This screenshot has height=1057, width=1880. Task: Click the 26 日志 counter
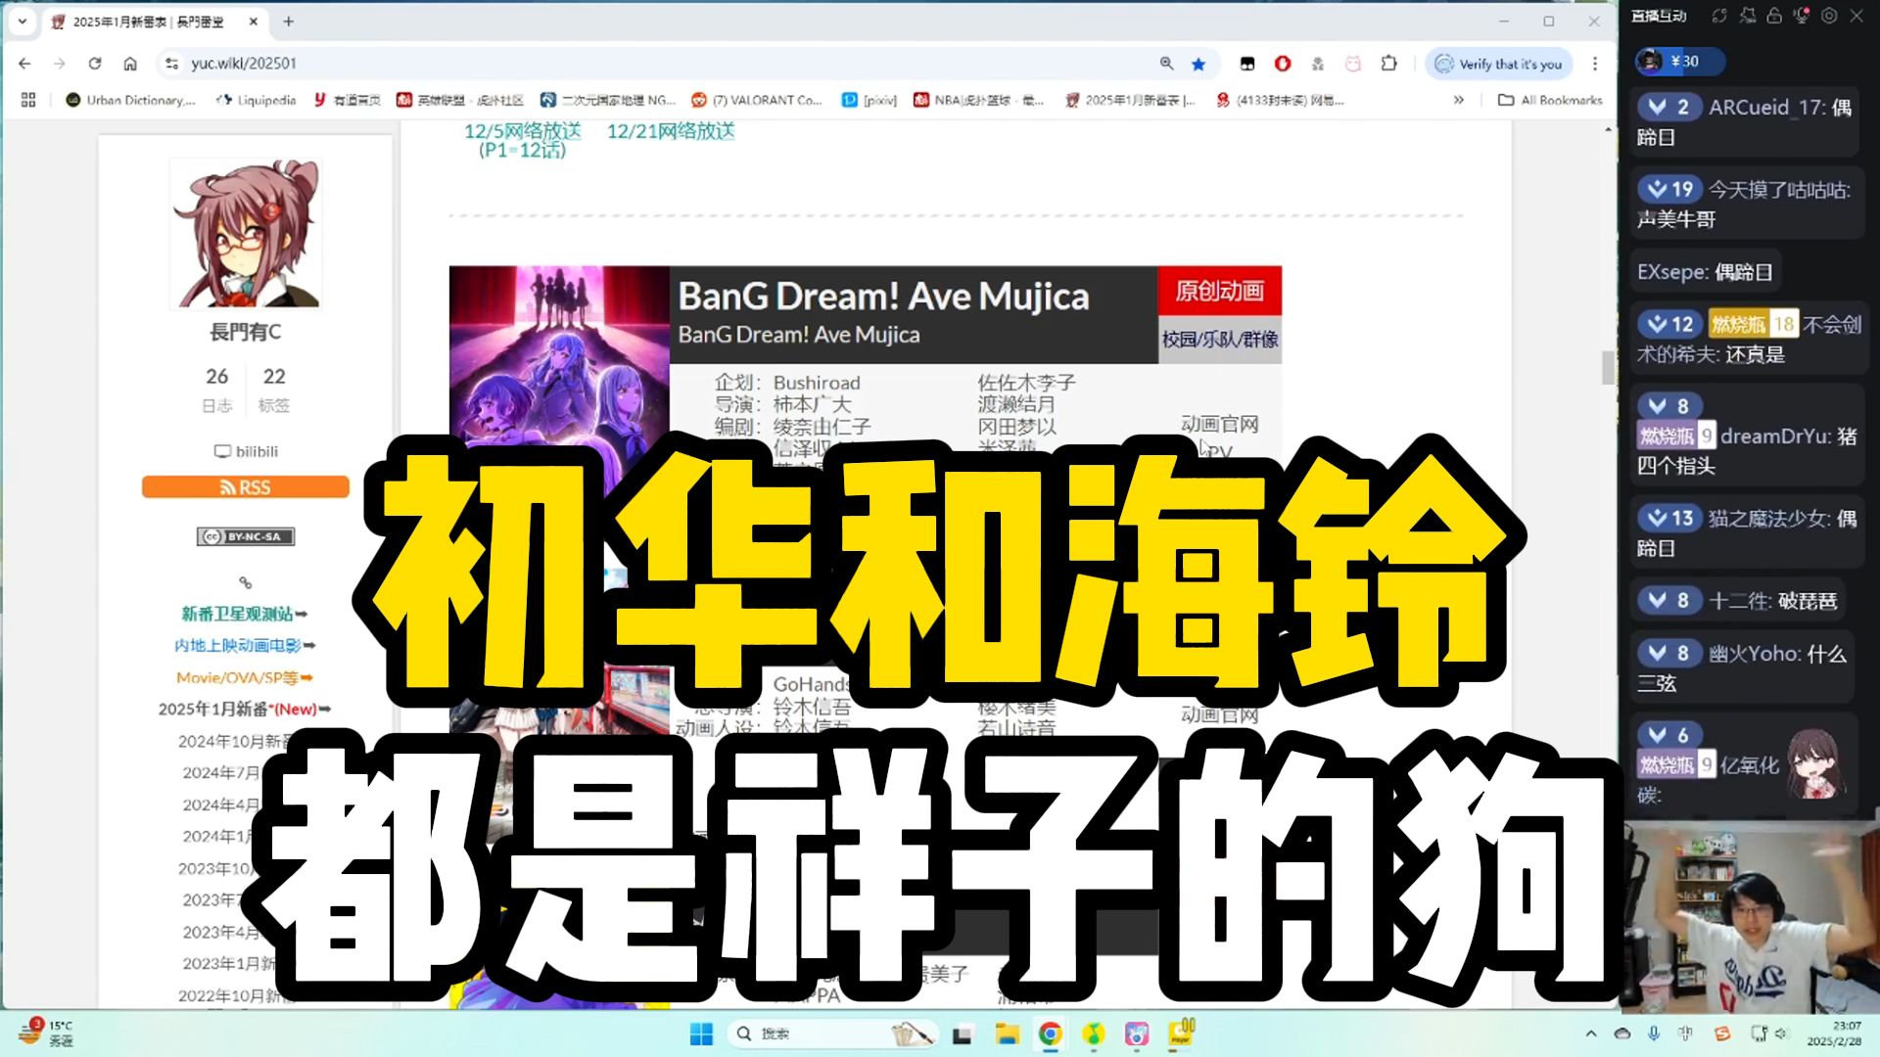[x=217, y=389]
